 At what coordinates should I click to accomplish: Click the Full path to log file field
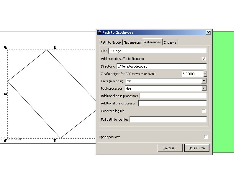point(168,119)
